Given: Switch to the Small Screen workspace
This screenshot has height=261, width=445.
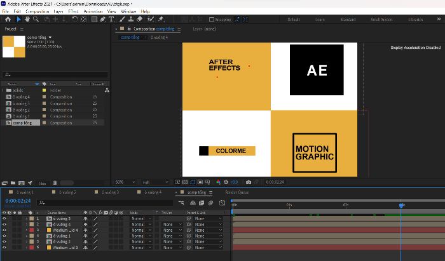Looking at the screenshot, I should (381, 19).
